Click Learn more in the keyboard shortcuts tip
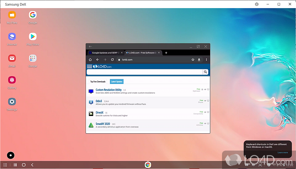This screenshot has height=169, width=296. [283, 152]
